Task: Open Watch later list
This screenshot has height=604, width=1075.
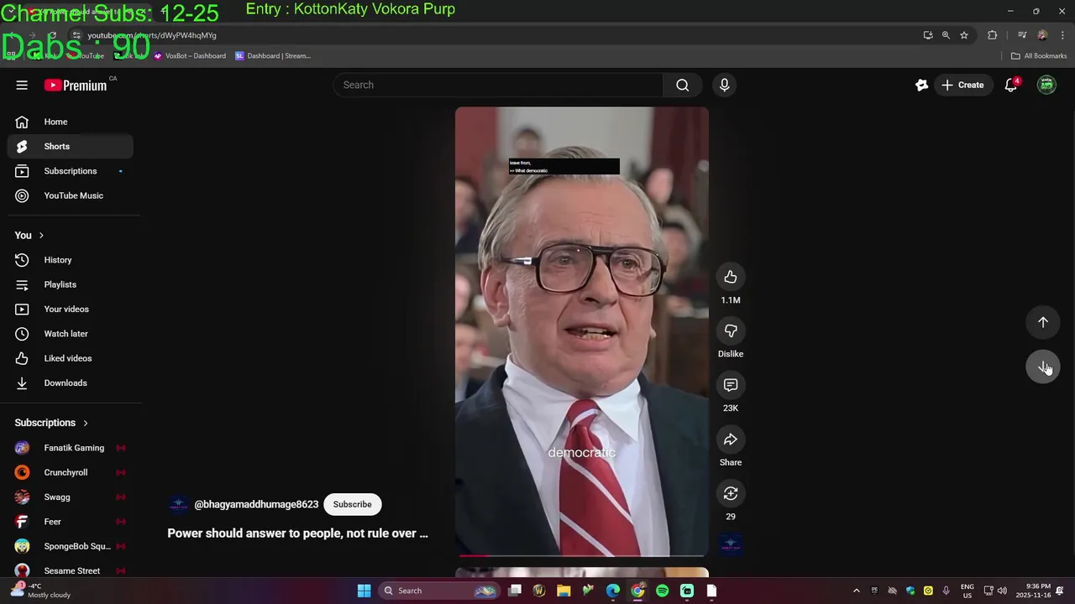Action: point(71,334)
